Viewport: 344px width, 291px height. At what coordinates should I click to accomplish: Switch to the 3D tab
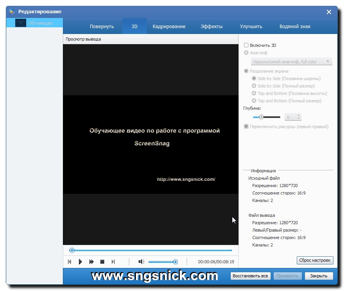coord(134,26)
